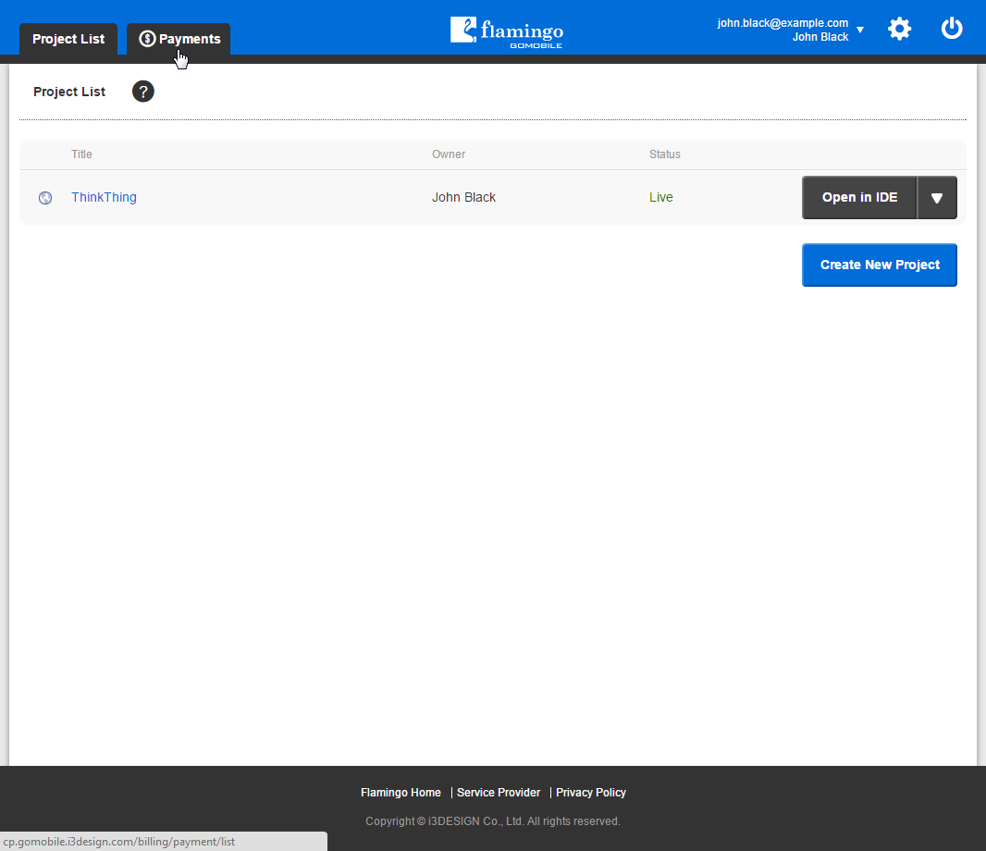Click the power logout icon

952,29
